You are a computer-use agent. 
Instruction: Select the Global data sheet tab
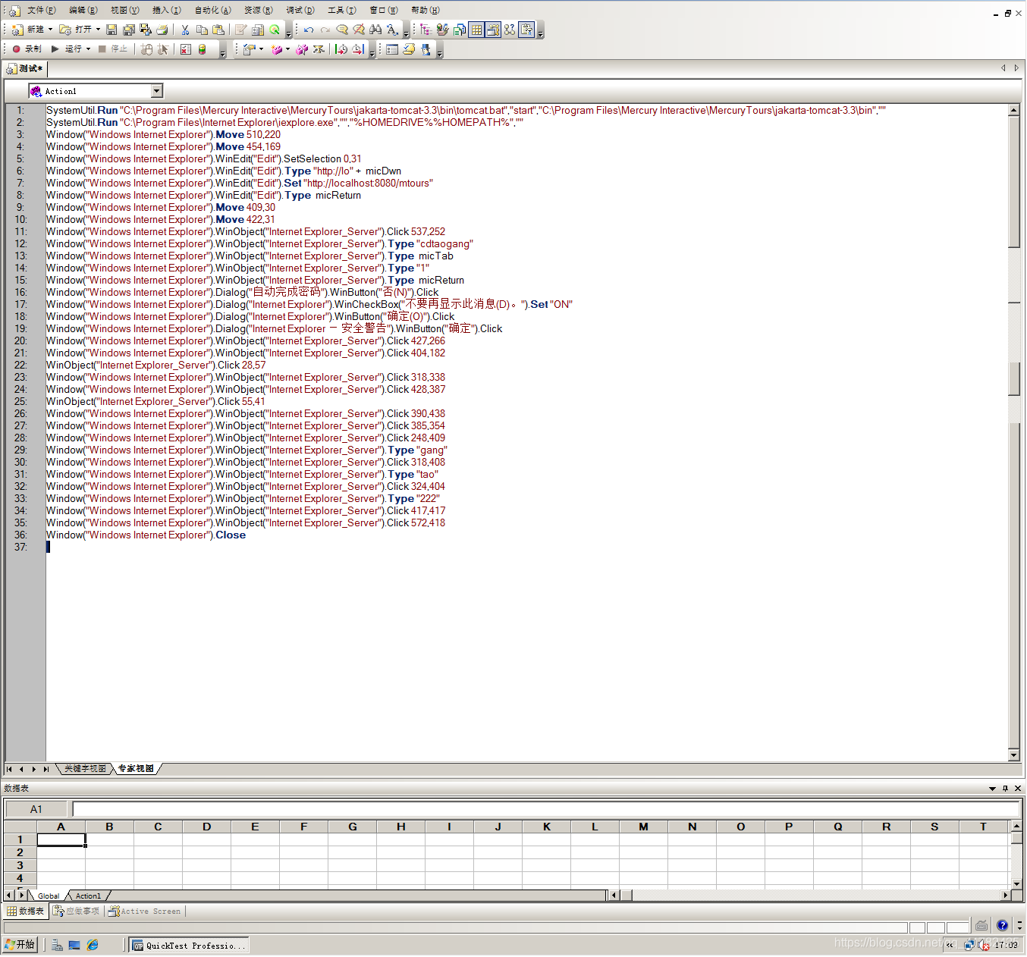(49, 896)
